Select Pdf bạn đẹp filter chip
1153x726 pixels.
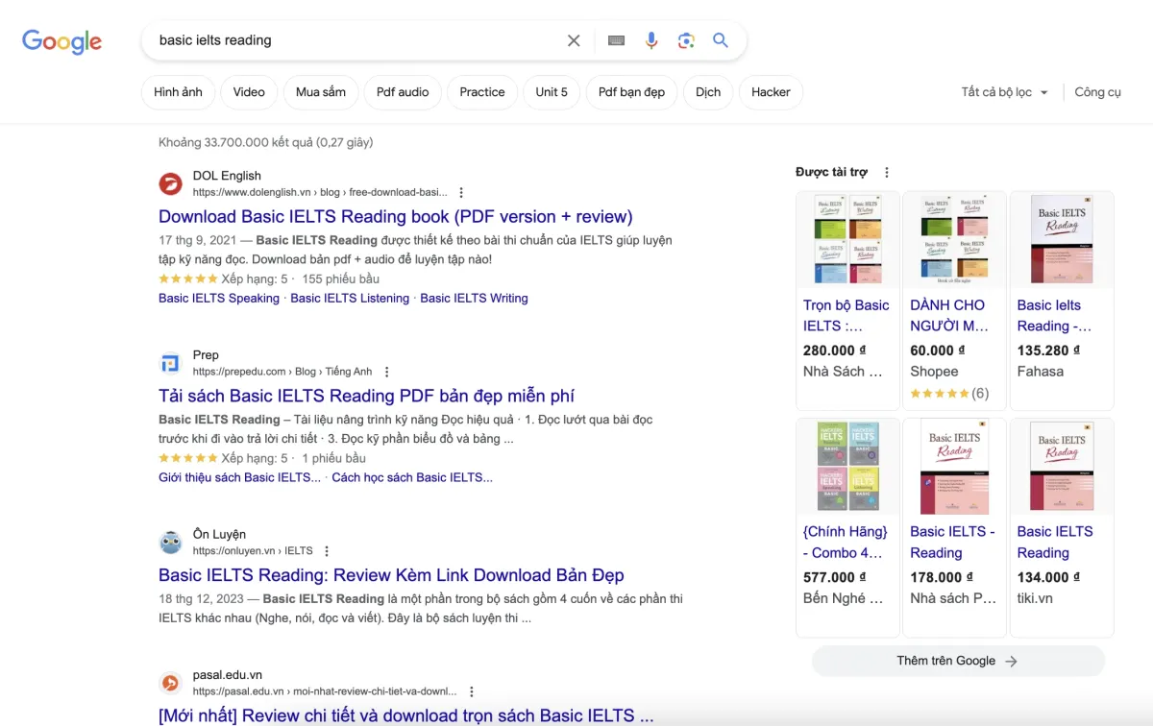pos(631,92)
